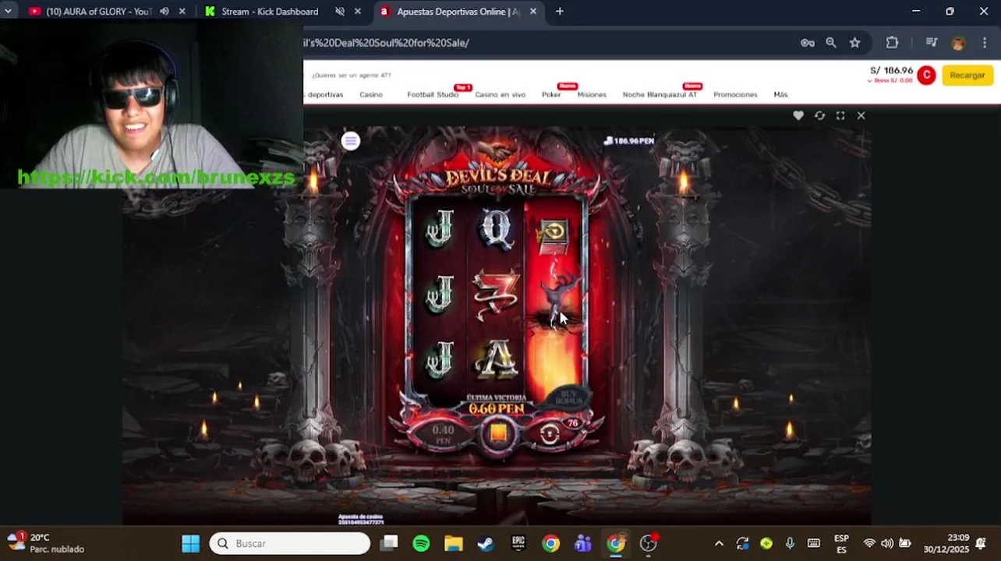Switch to the Stream - Kick Dashboard tab
The image size is (1001, 561).
pos(270,12)
